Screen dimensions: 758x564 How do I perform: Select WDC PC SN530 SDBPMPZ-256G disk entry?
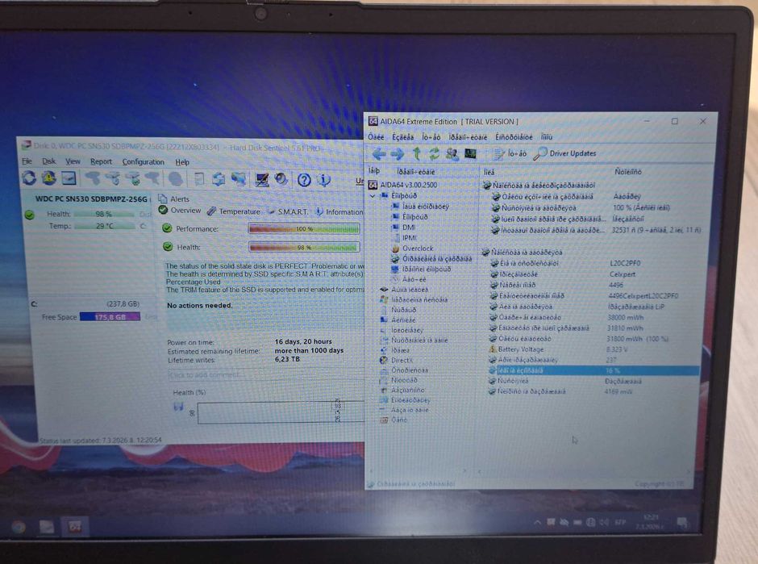tap(91, 198)
